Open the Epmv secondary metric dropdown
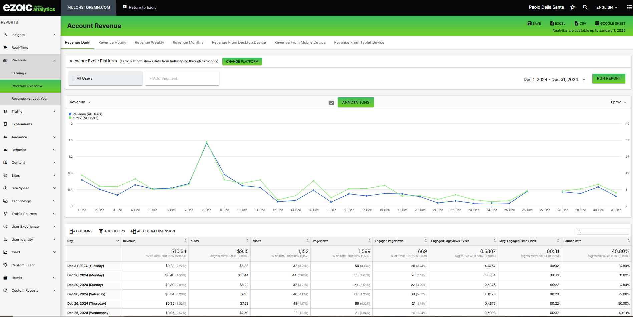The image size is (633, 317). 619,102
